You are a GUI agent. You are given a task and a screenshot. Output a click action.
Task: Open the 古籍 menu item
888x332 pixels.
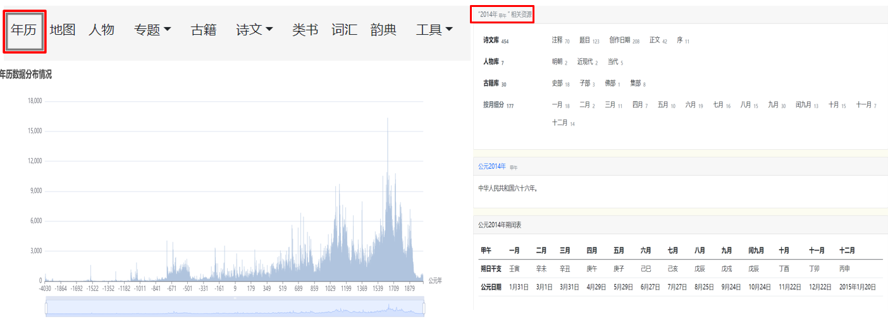(x=204, y=30)
